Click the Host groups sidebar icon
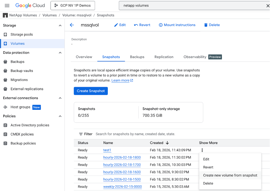 point(5,107)
